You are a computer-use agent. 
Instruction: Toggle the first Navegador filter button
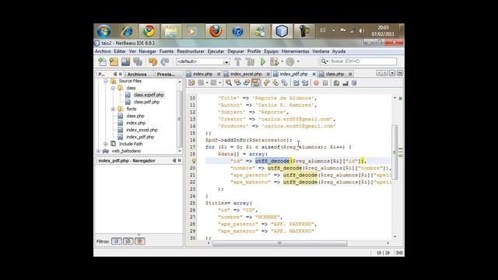[x=116, y=241]
